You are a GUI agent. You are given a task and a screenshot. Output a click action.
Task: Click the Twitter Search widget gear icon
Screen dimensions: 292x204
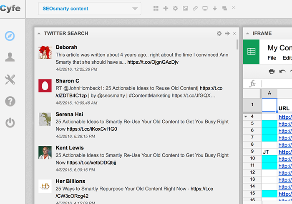(219, 33)
